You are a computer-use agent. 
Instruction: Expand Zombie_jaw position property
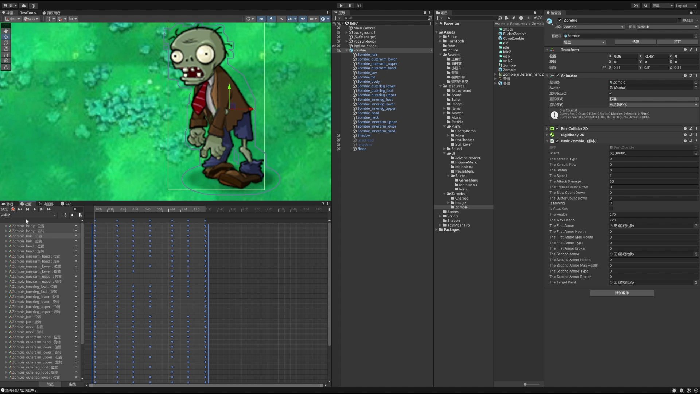6,317
